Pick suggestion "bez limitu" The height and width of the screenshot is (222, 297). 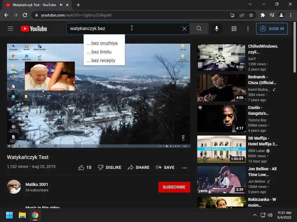[104, 52]
